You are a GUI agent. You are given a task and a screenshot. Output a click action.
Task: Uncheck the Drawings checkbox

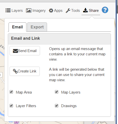pyautogui.click(x=57, y=106)
